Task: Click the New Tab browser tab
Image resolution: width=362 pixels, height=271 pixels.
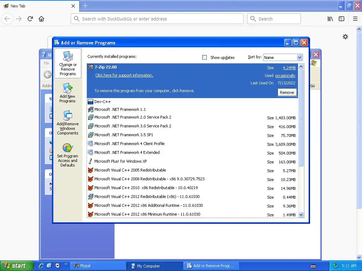Action: (x=40, y=6)
